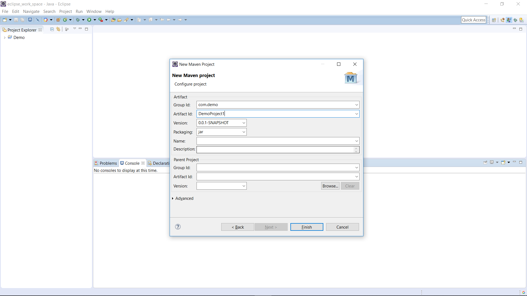Expand the Demo project tree node

click(5, 38)
